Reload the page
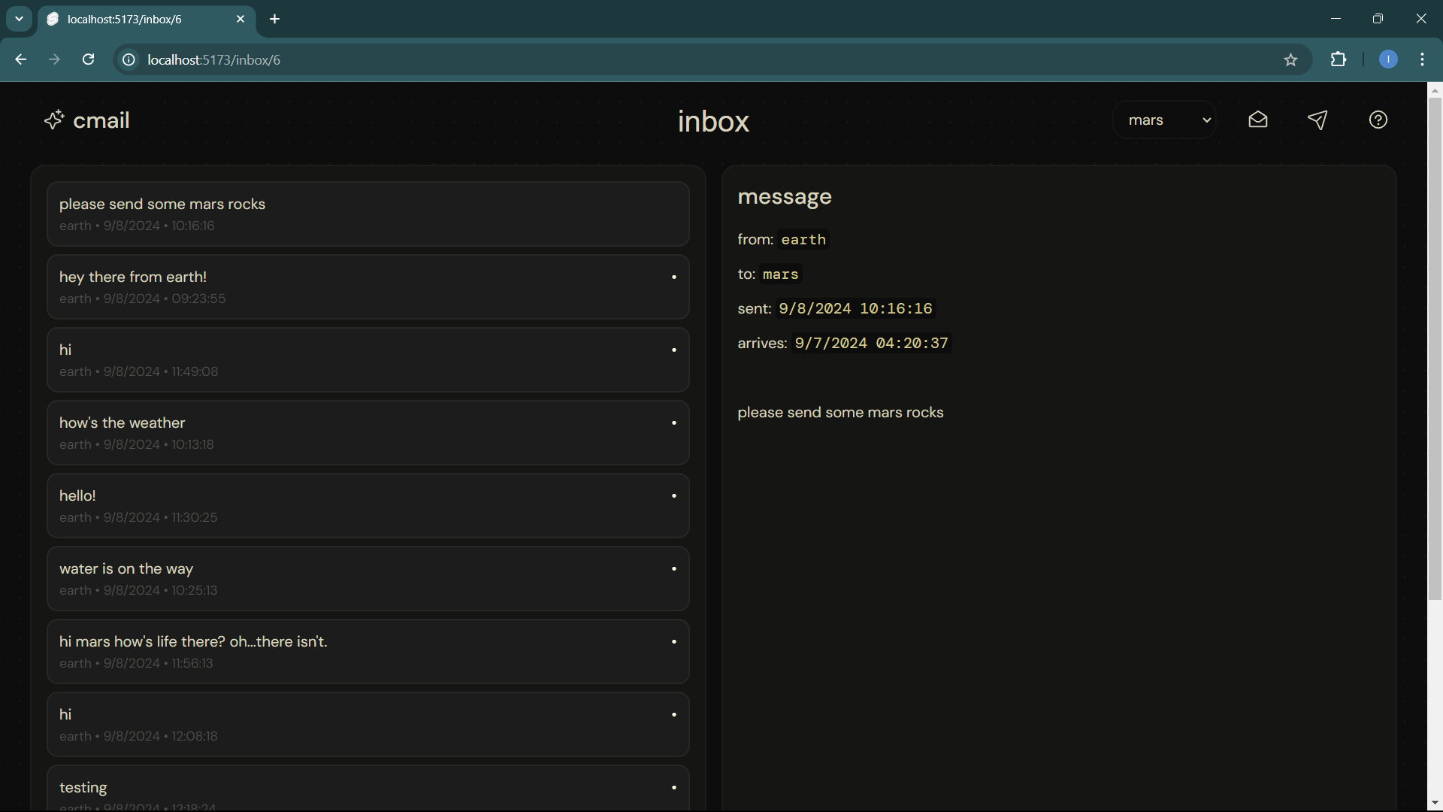Screen dimensions: 1443x812 tap(88, 59)
